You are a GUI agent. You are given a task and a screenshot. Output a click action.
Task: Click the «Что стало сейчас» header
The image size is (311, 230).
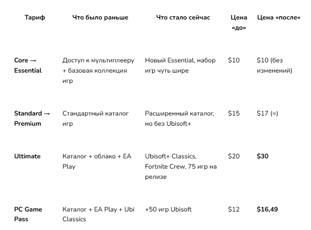click(183, 18)
